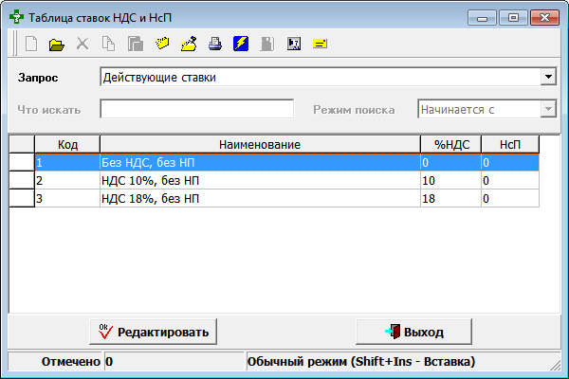569x379 pixels.
Task: Click the open folder toolbar icon
Action: point(57,45)
